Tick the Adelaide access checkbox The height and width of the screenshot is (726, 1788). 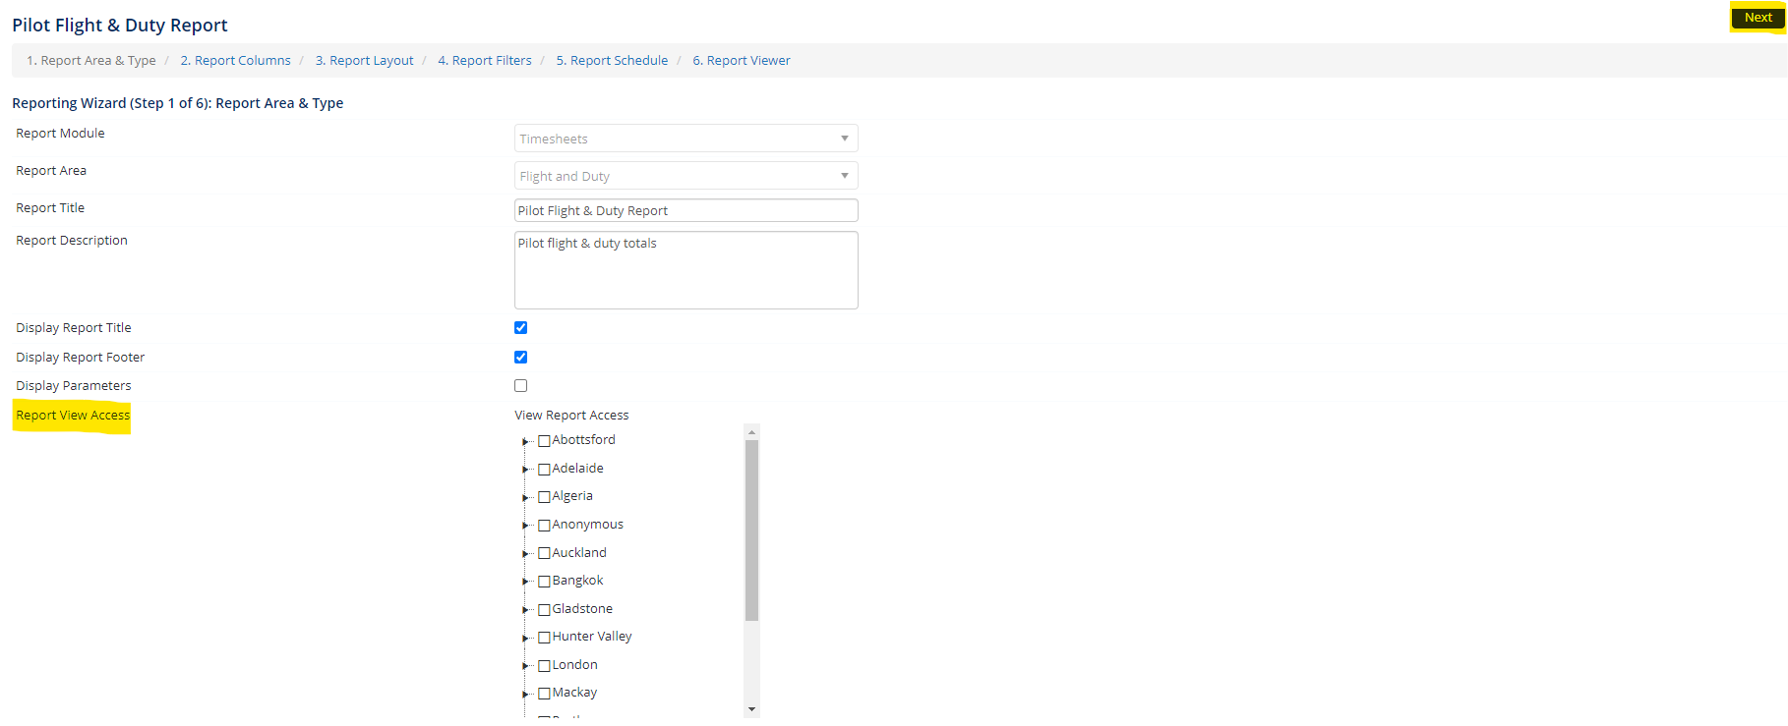[544, 470]
